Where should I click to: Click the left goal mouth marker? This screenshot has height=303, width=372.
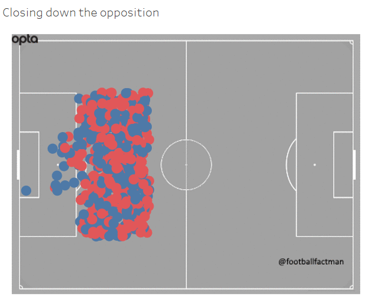[18, 164]
